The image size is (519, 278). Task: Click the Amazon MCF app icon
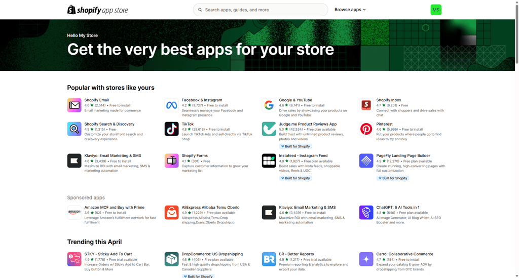[x=74, y=212]
